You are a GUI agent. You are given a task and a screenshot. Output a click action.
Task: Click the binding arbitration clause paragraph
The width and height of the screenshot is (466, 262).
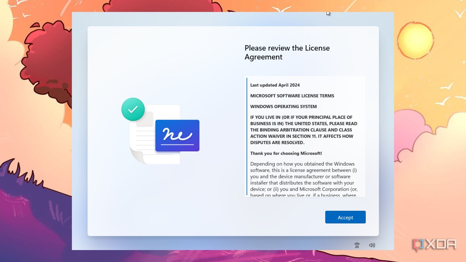pyautogui.click(x=304, y=130)
